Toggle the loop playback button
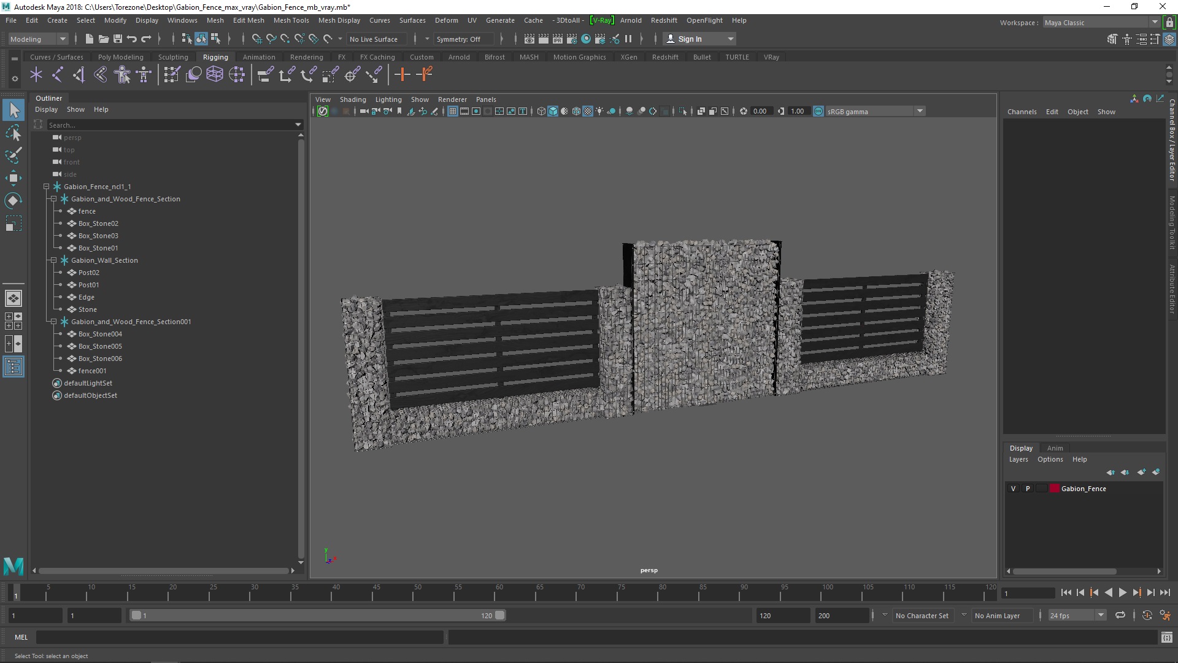Image resolution: width=1178 pixels, height=663 pixels. 1120,615
